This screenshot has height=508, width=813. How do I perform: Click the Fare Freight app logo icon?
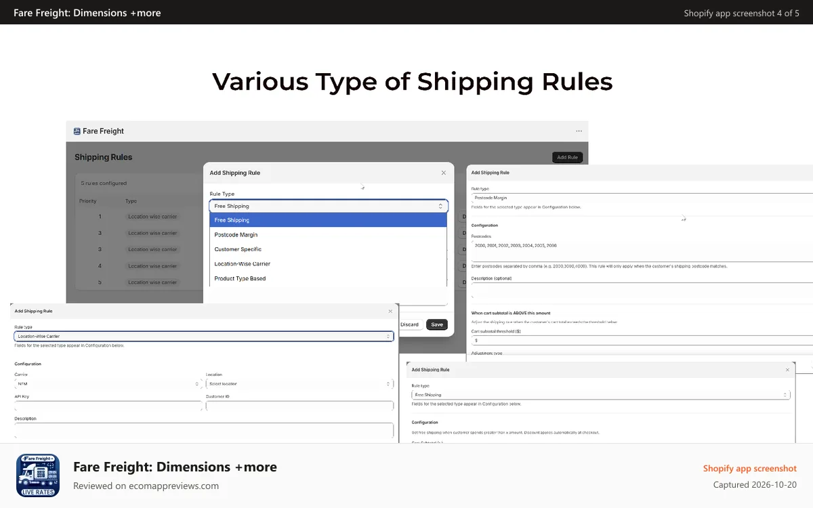pos(78,131)
